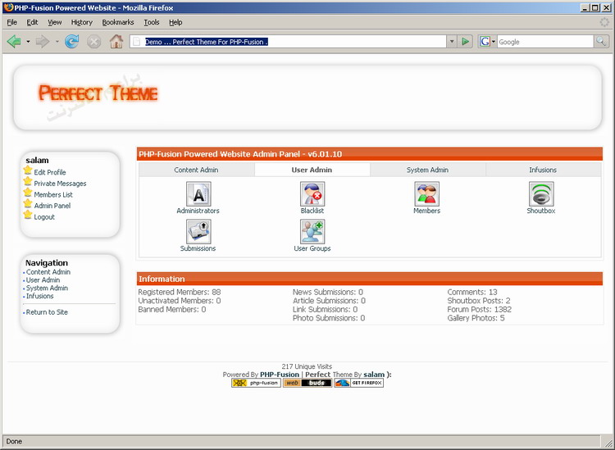Click the star beside Members List
Screen dimensions: 615x450
click(28, 192)
